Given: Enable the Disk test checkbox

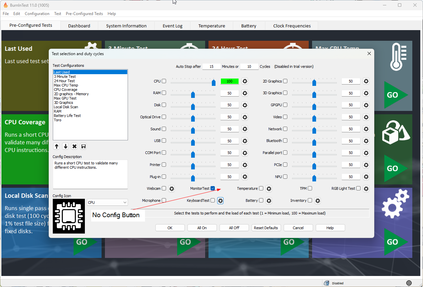Looking at the screenshot, I should (164, 105).
